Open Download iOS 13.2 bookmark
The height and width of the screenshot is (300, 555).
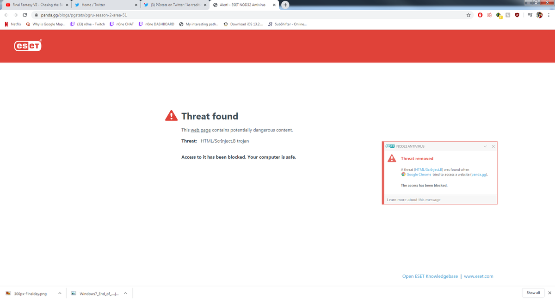click(243, 24)
